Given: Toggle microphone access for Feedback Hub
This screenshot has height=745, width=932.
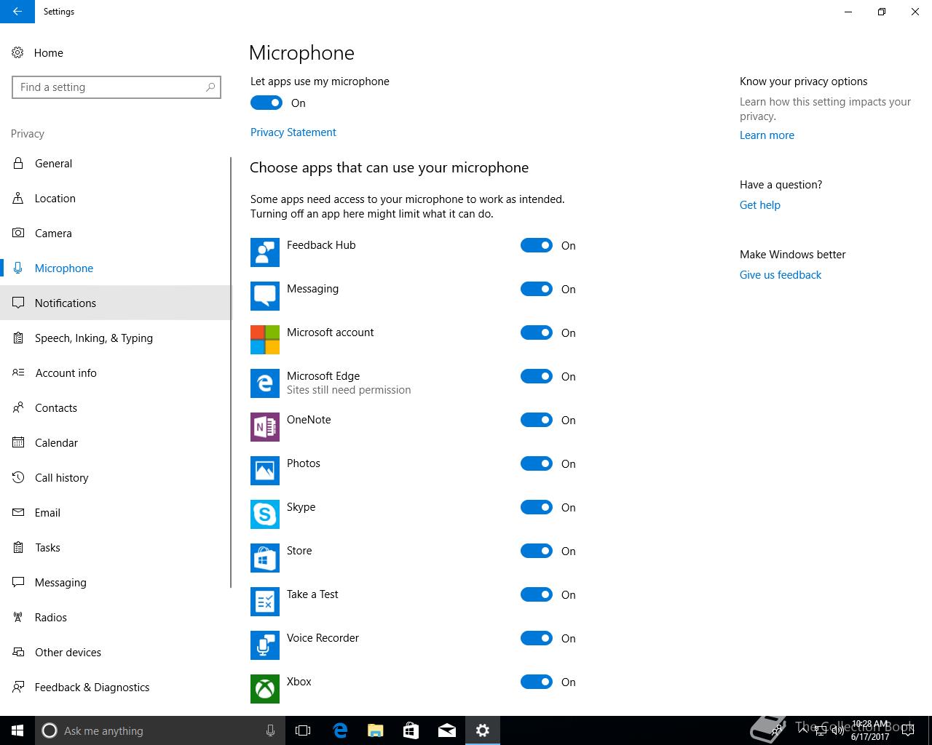Looking at the screenshot, I should tap(537, 245).
